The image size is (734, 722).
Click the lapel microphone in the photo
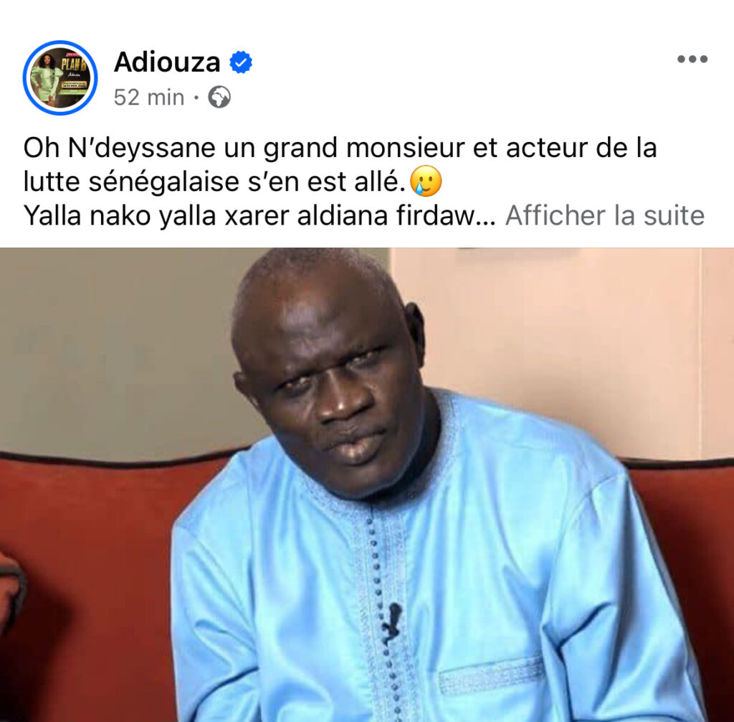(x=391, y=623)
